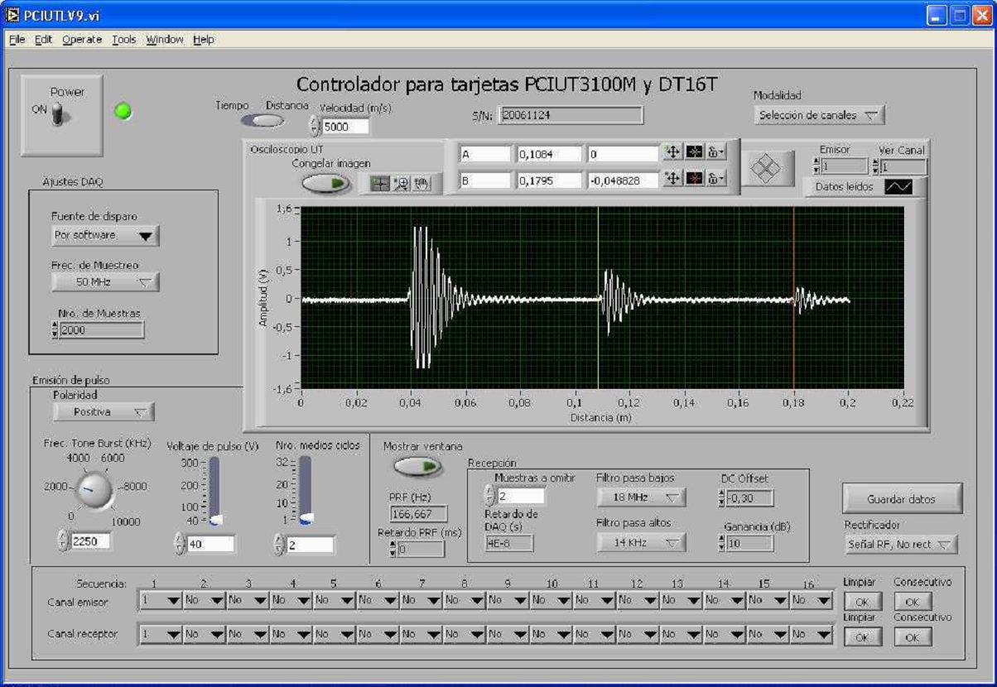
Task: Open the Tools menu
Action: point(124,39)
